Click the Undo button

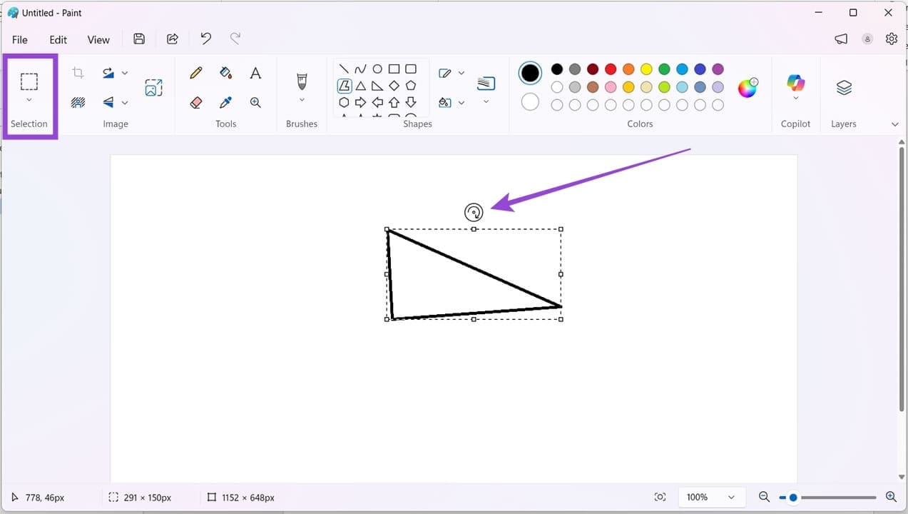click(x=205, y=39)
